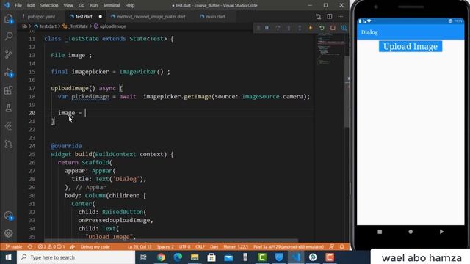This screenshot has height=264, width=470.
Task: Open the Explorer view in activity bar
Action: (8, 19)
